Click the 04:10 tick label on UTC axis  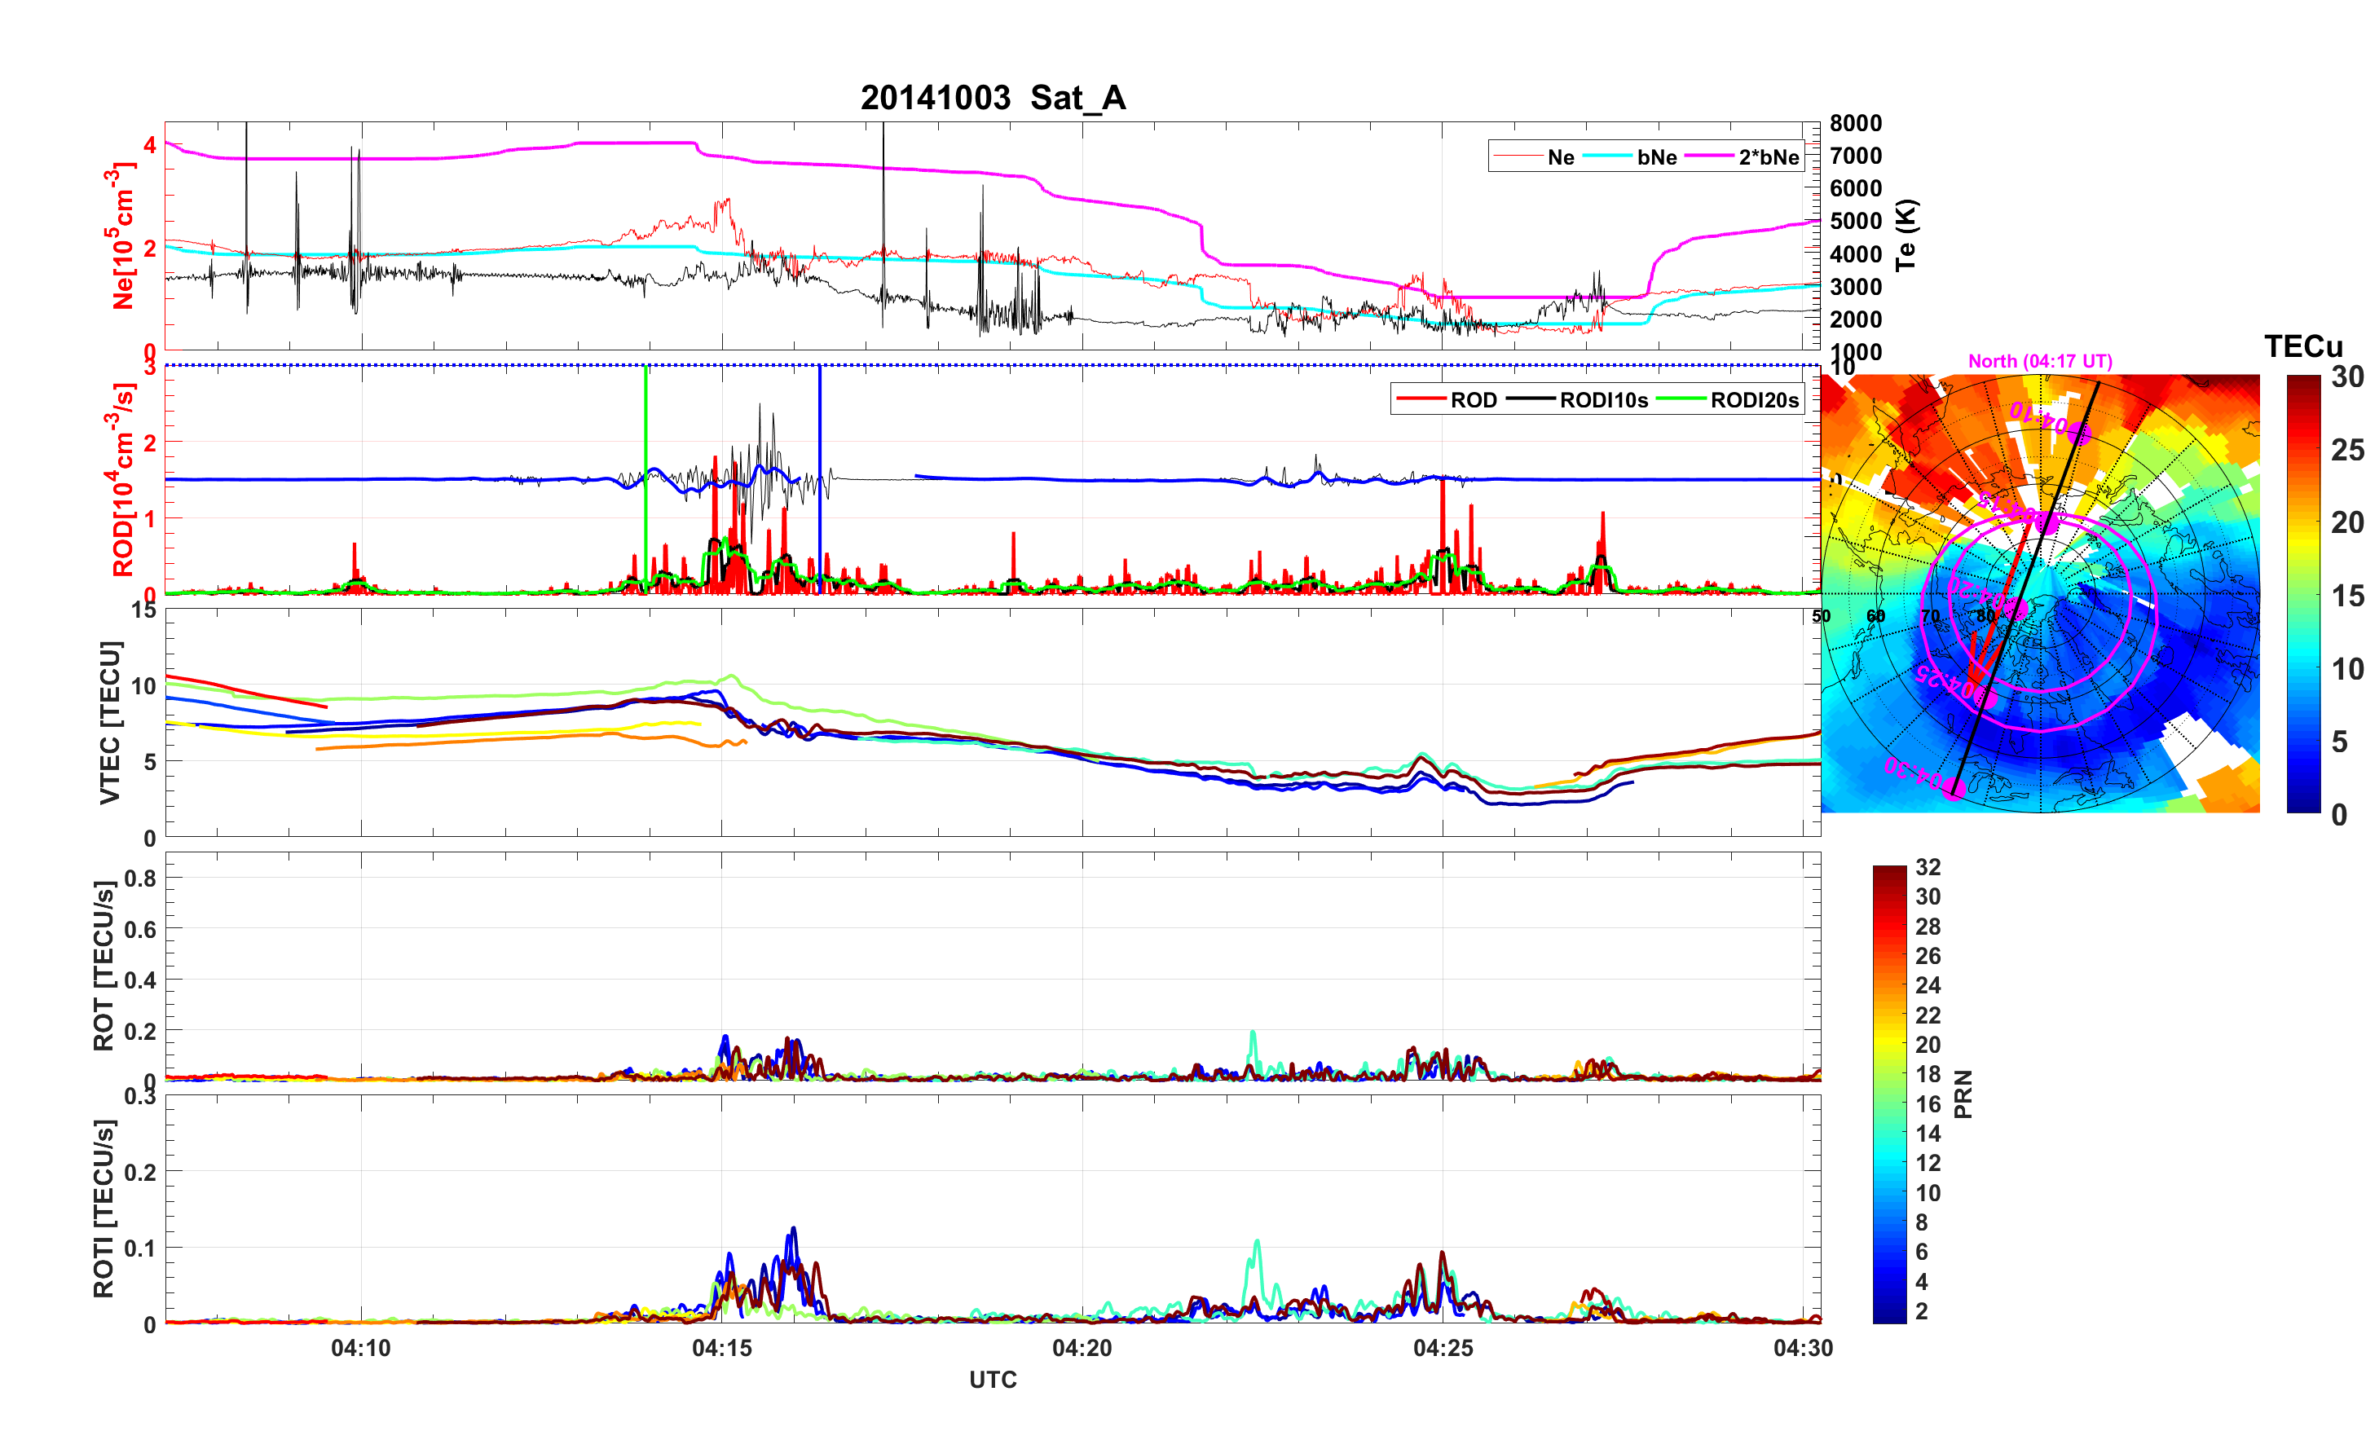coord(361,1349)
